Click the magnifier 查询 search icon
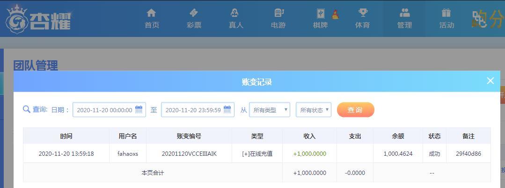 27,109
